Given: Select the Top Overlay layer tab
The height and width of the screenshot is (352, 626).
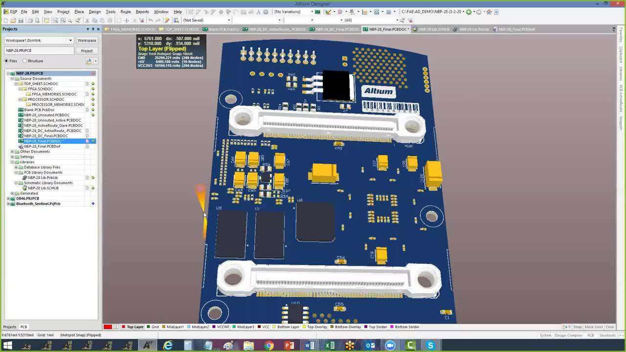Looking at the screenshot, I should click(x=314, y=327).
